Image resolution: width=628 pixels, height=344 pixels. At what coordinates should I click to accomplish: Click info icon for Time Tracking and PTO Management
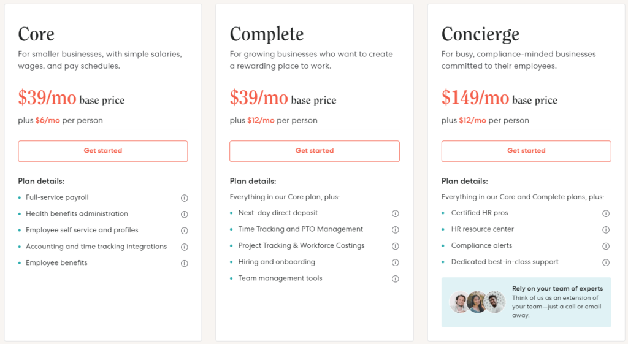pos(396,229)
